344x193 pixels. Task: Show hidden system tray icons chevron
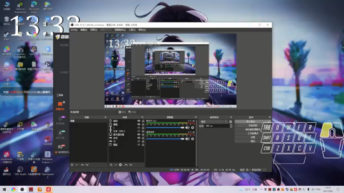[x=261, y=190]
